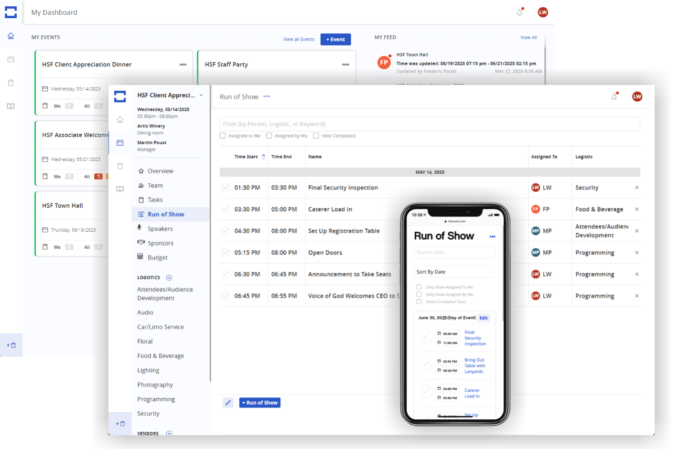The width and height of the screenshot is (679, 449).
Task: Click book icon in Run of Show window sidebar
Action: pyautogui.click(x=120, y=189)
